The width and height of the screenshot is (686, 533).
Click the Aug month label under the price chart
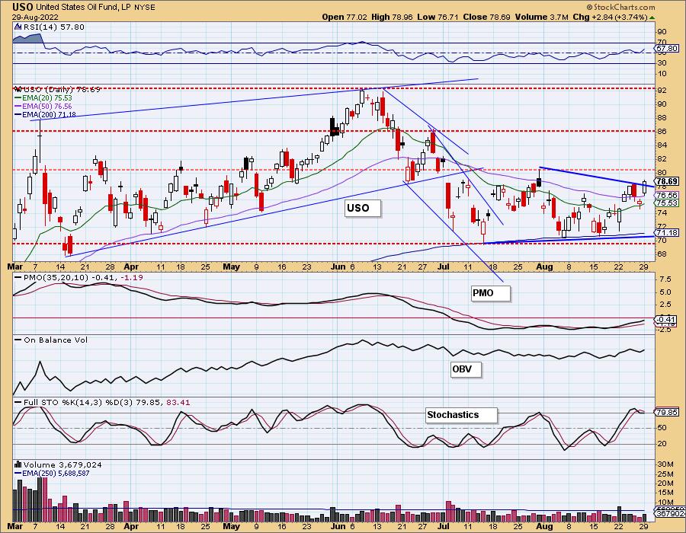click(545, 267)
